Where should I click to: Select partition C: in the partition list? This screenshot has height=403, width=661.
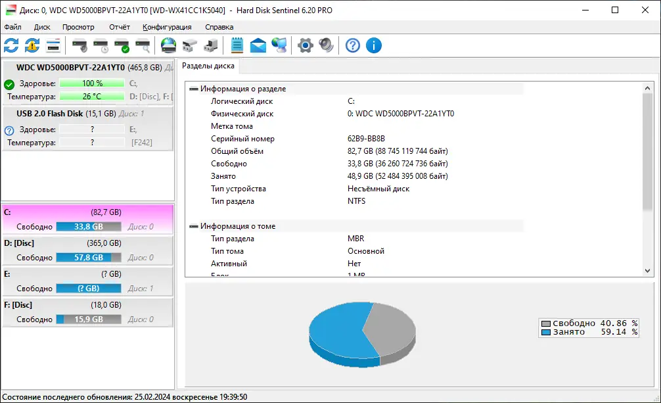[88, 219]
